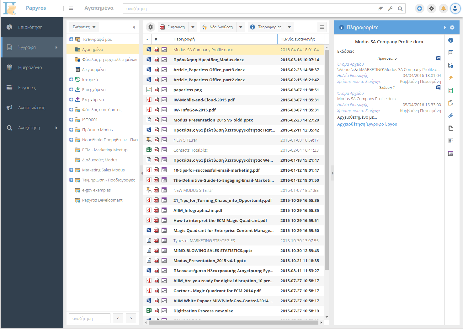Collapse the Πληροφορίες panel with the header arrow
This screenshot has height=329, width=463.
(445, 27)
